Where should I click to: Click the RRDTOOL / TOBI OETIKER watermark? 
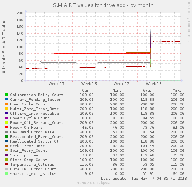pos(189,22)
